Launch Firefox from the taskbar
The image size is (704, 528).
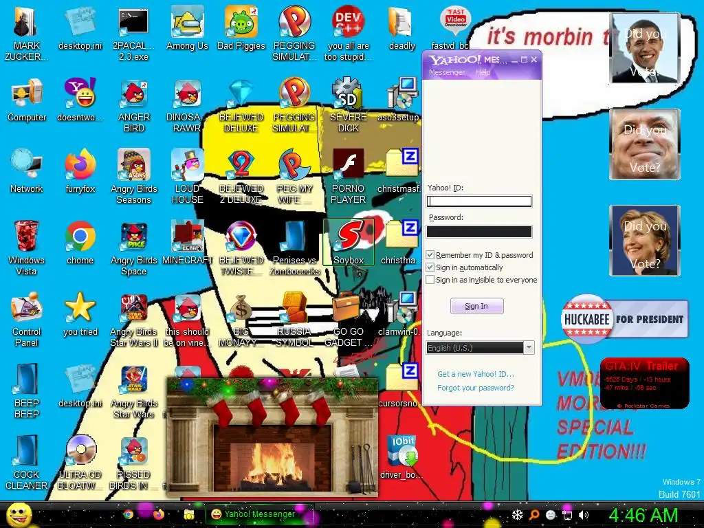158,514
